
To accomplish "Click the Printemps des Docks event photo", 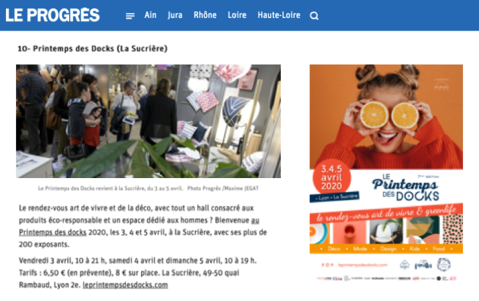I will pos(148,121).
